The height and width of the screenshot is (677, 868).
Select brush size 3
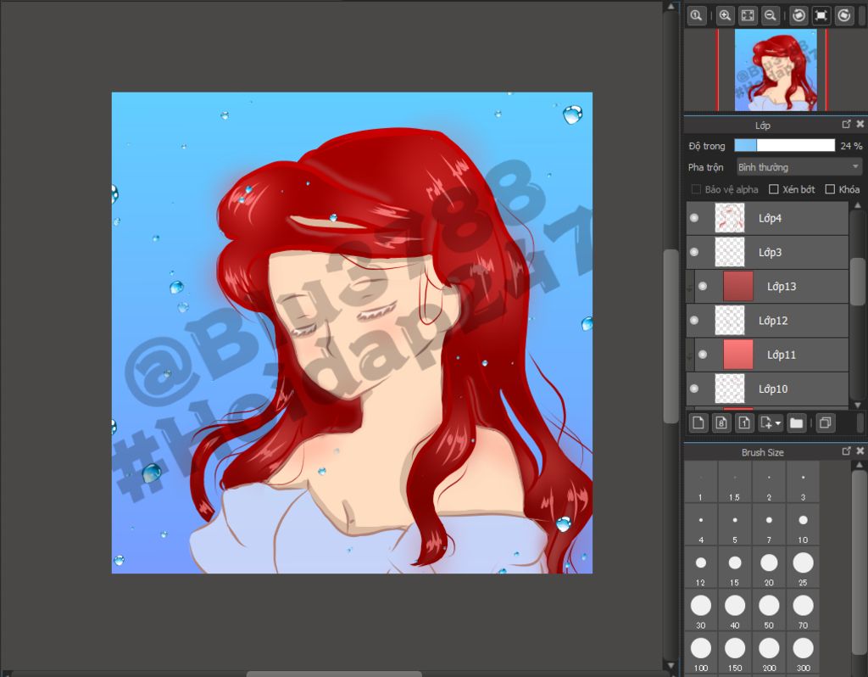point(803,483)
